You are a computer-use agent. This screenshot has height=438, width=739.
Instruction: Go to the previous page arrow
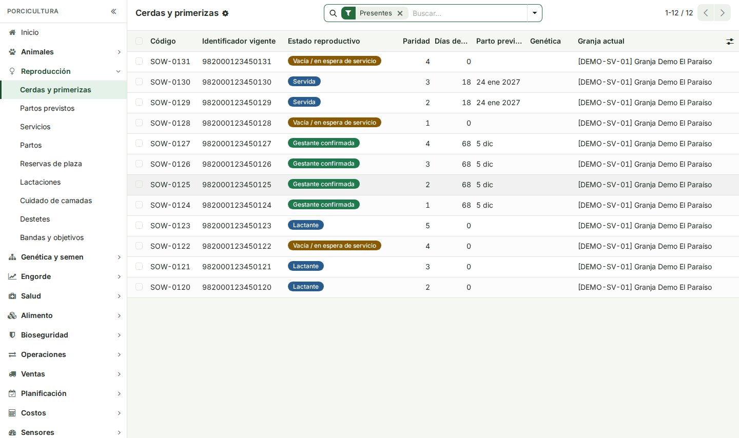(x=706, y=13)
